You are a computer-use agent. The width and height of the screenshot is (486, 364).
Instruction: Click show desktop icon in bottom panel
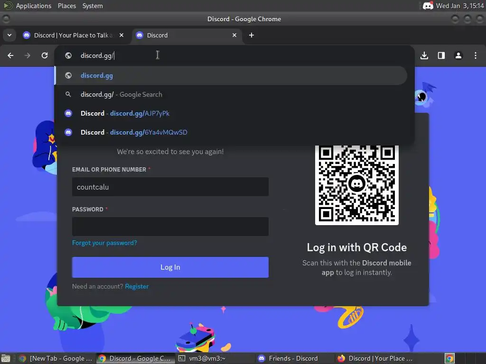tap(6, 359)
